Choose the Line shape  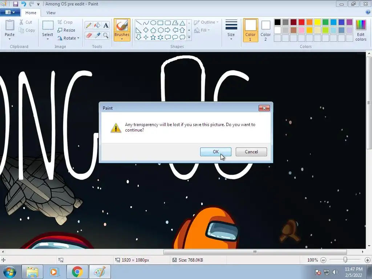139,23
